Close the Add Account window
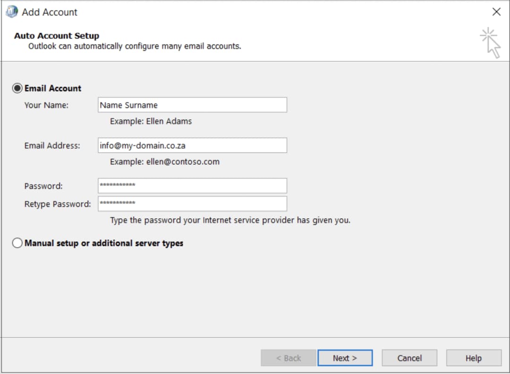 click(x=496, y=11)
